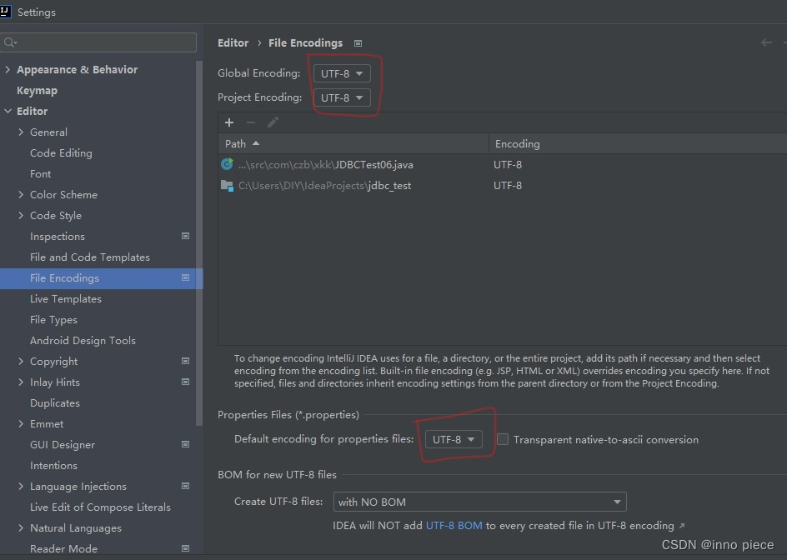
Task: Open Duplicates settings
Action: (x=55, y=403)
